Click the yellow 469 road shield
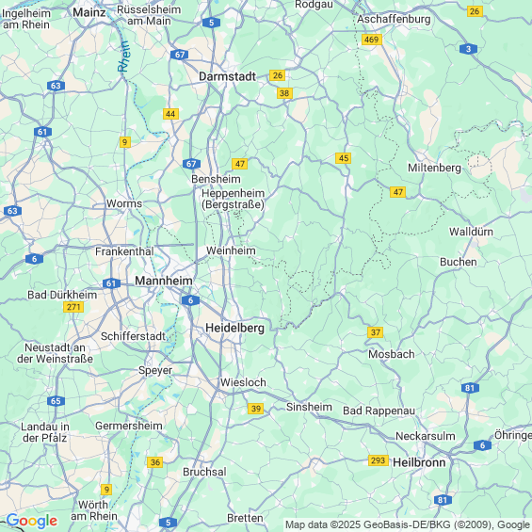This screenshot has width=532, height=532. point(372,40)
